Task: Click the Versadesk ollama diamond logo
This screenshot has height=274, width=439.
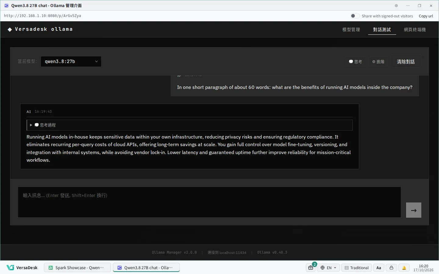Action: [x=10, y=30]
